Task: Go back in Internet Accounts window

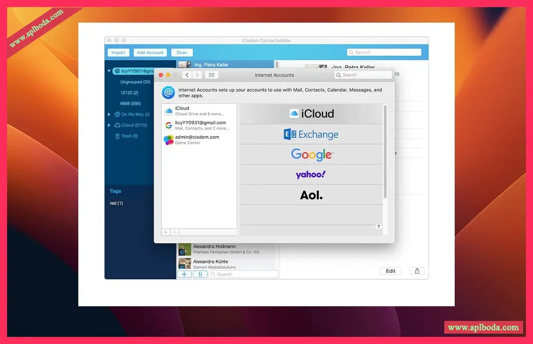Action: coord(187,75)
